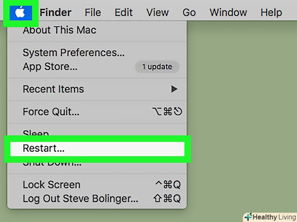Open the Help menu
The image size is (297, 222).
click(271, 13)
